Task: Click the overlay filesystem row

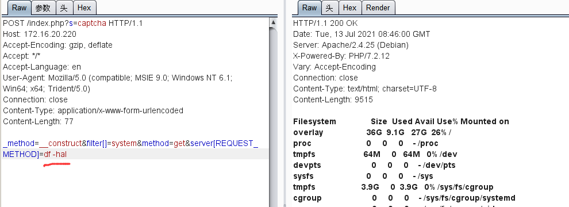Action: (372, 132)
